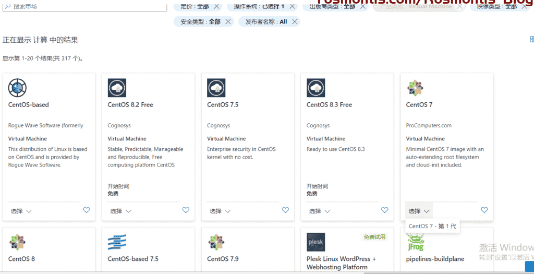Screen dimensions: 534x274
Task: Open the pipelines-buildplane title
Action: coord(435,259)
